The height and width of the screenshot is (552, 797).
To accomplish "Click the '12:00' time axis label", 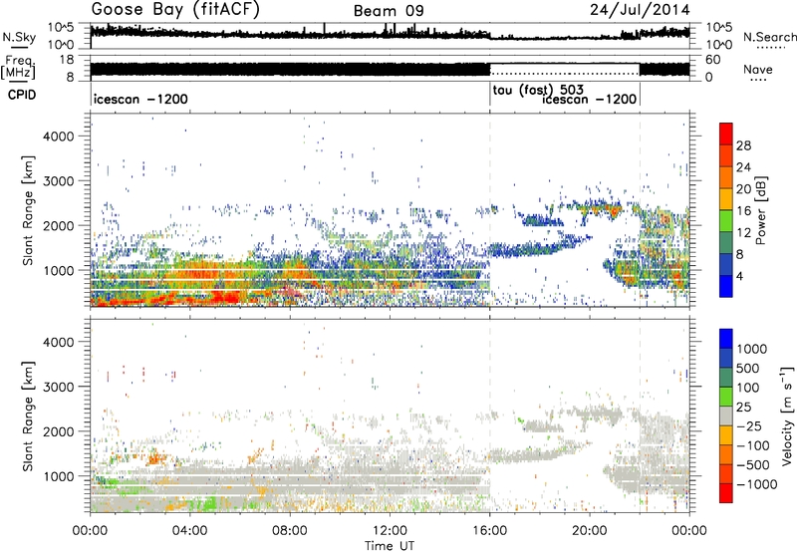I will 390,530.
